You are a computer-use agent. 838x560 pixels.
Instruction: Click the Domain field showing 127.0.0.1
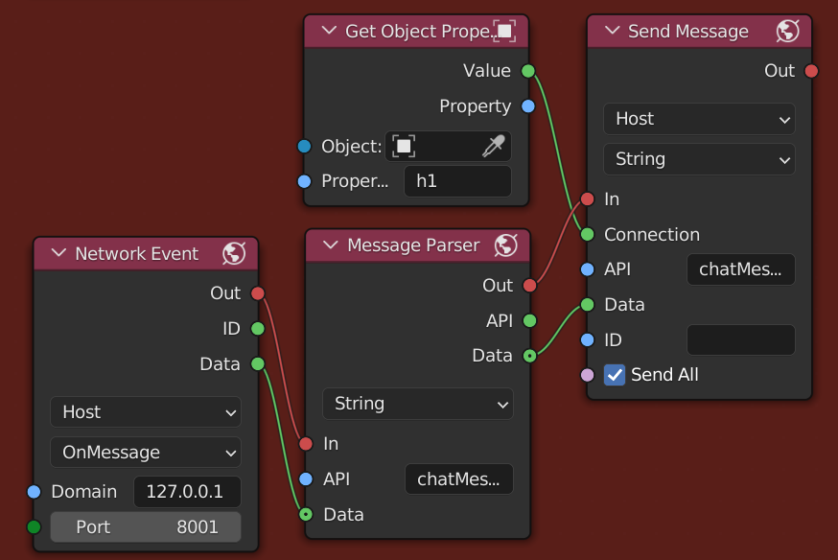pos(187,491)
